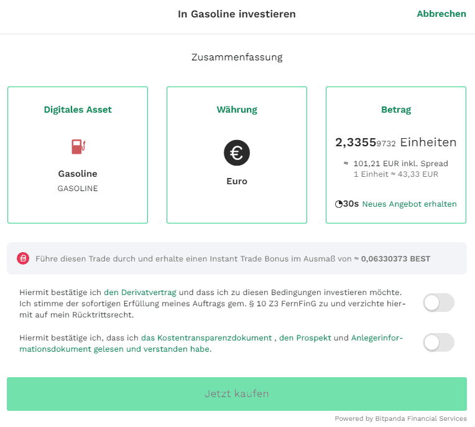Screen dimensions: 475x427
Task: Click the red Gasoline pump icon
Action: (78, 146)
